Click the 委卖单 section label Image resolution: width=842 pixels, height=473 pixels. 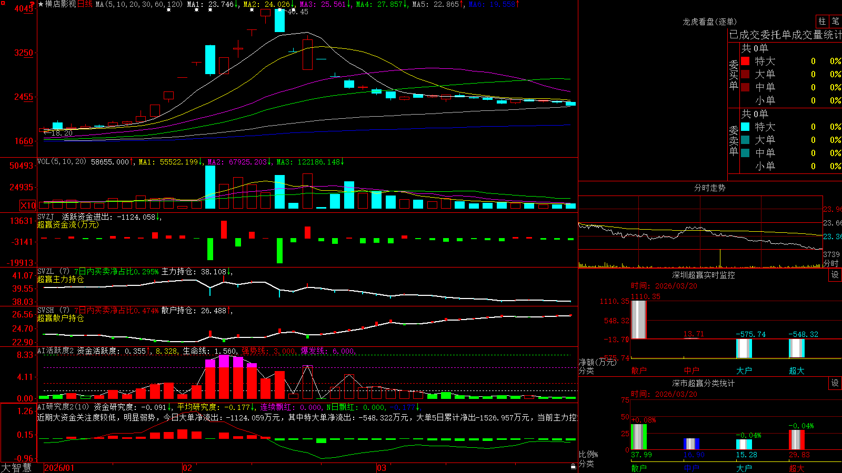(734, 140)
